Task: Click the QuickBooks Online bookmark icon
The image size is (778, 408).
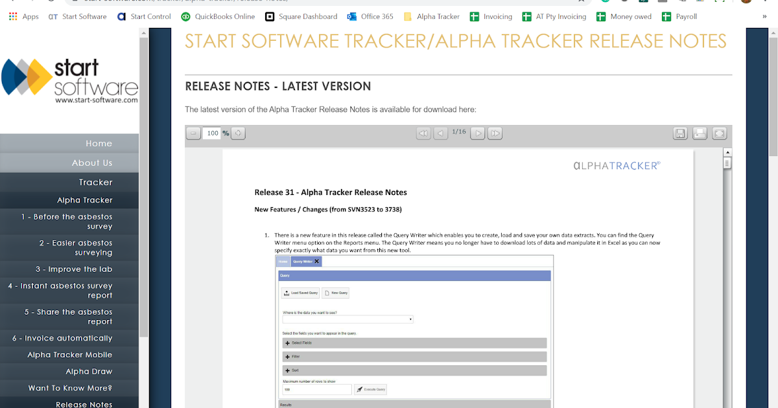Action: click(186, 16)
